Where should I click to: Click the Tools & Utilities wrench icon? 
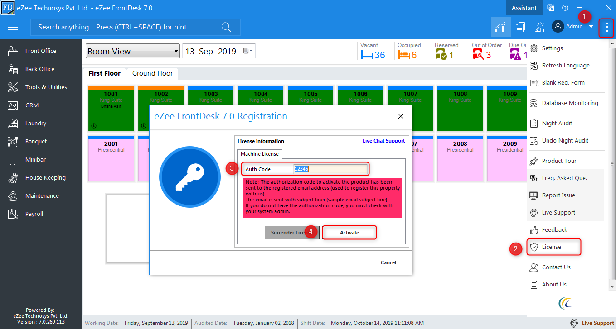(12, 87)
